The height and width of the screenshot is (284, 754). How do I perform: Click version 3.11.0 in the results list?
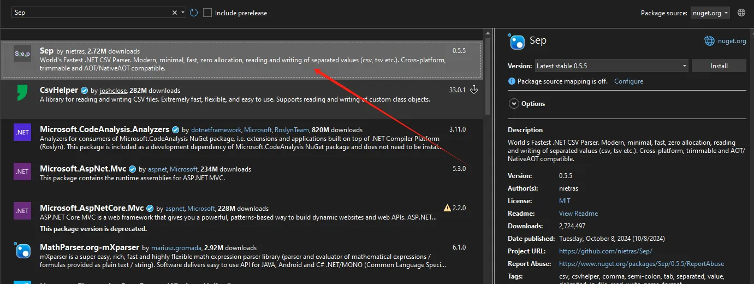pyautogui.click(x=458, y=129)
